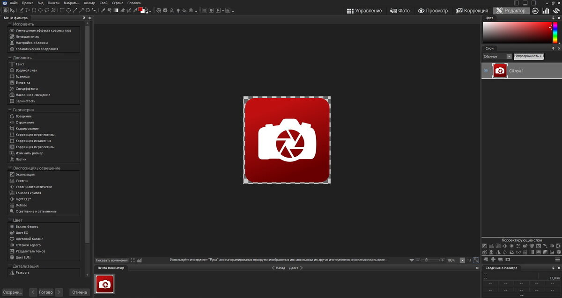Image resolution: width=562 pixels, height=298 pixels.
Task: Open the zoom percentage dropdown arrow
Action: [462, 260]
